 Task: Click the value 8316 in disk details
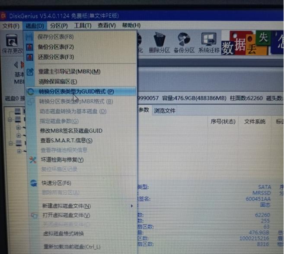[263, 244]
